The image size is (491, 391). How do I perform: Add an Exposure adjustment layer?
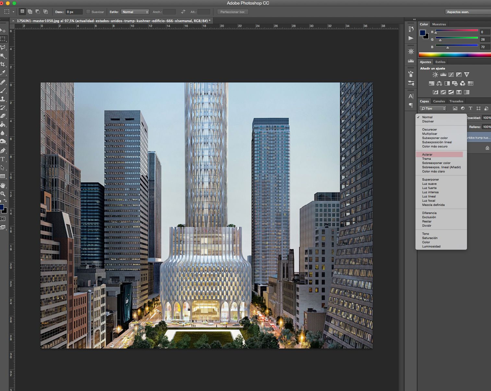coord(459,75)
